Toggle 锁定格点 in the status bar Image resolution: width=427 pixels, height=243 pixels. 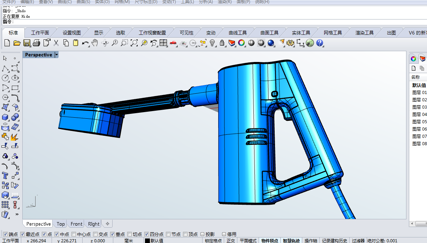click(213, 241)
